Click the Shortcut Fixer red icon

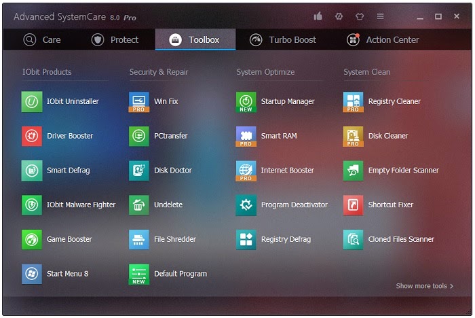coord(354,205)
